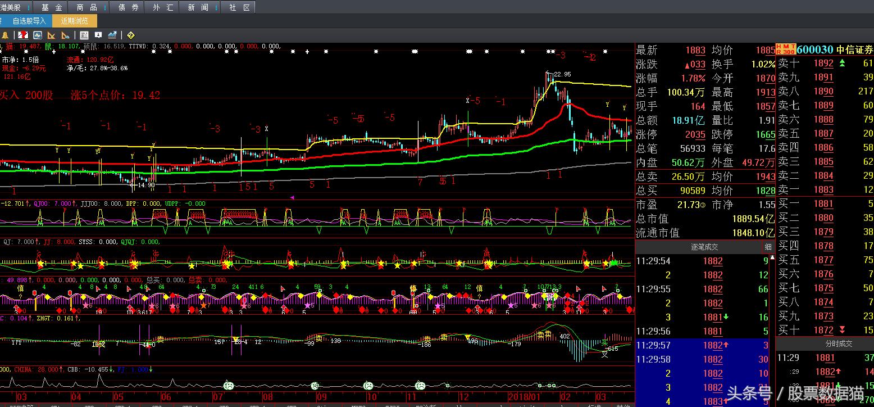
Task: Expand the 新闻 tab dropdown dots
Action: (x=216, y=7)
